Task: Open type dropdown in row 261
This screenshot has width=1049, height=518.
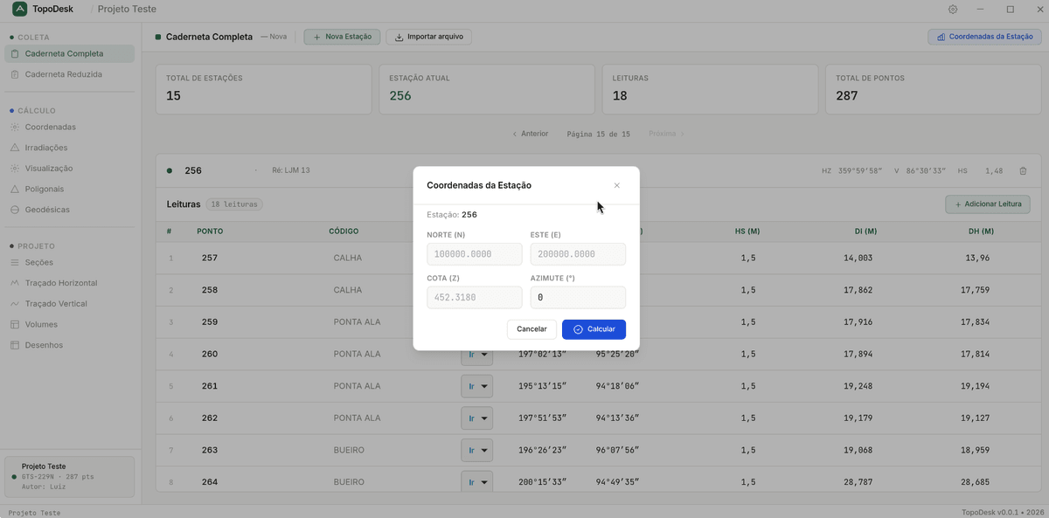Action: point(477,386)
